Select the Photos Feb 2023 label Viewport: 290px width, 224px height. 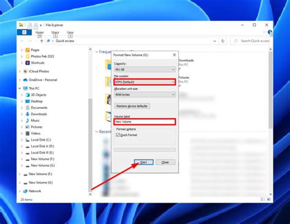click(x=42, y=56)
